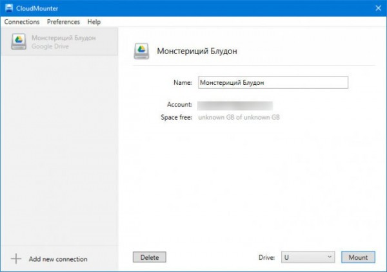Click the blurred Account value
This screenshot has width=387, height=272.
235,105
